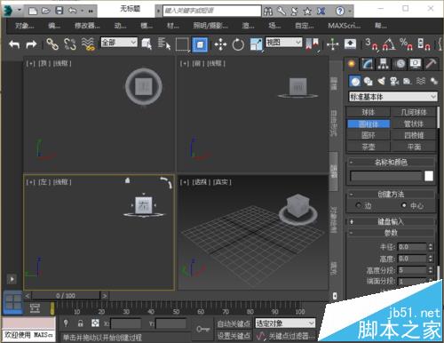The image size is (444, 343).
Task: Expand the 键盘输入 rollout
Action: click(x=391, y=221)
